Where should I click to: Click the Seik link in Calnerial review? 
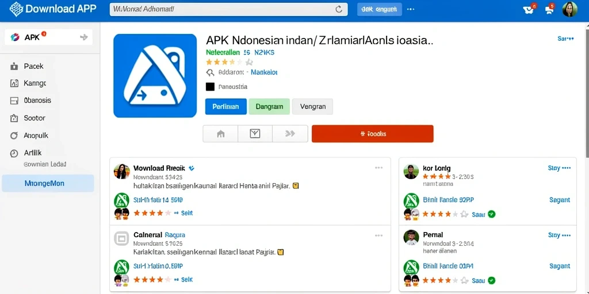tap(187, 280)
